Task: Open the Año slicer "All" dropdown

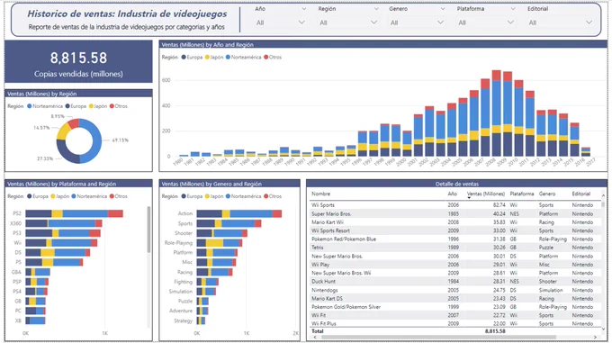Action: [x=280, y=23]
